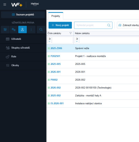The height and width of the screenshot is (142, 139).
Task: Select the sliders settings sidebar icon
Action: 5,30
